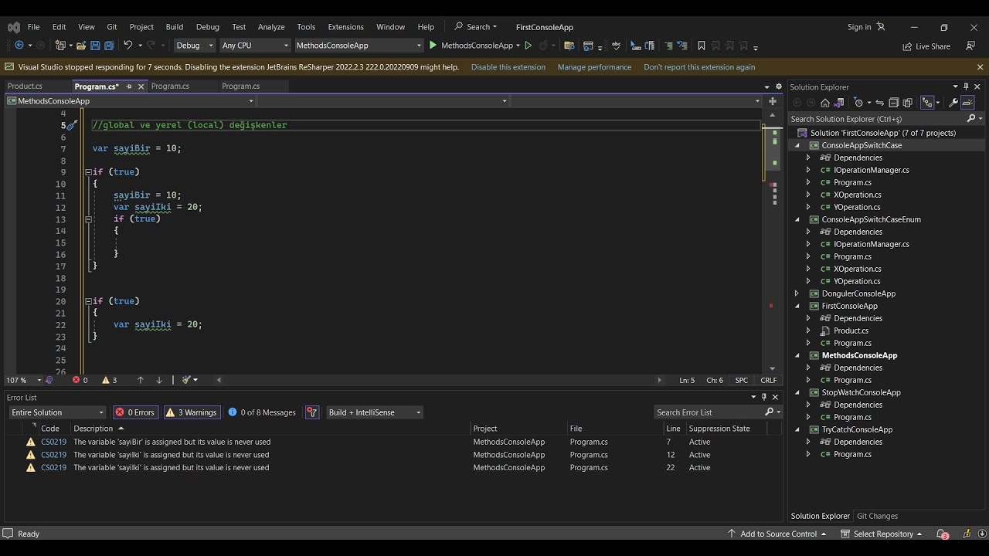The height and width of the screenshot is (556, 989).
Task: Open the Build menu
Action: [x=175, y=27]
